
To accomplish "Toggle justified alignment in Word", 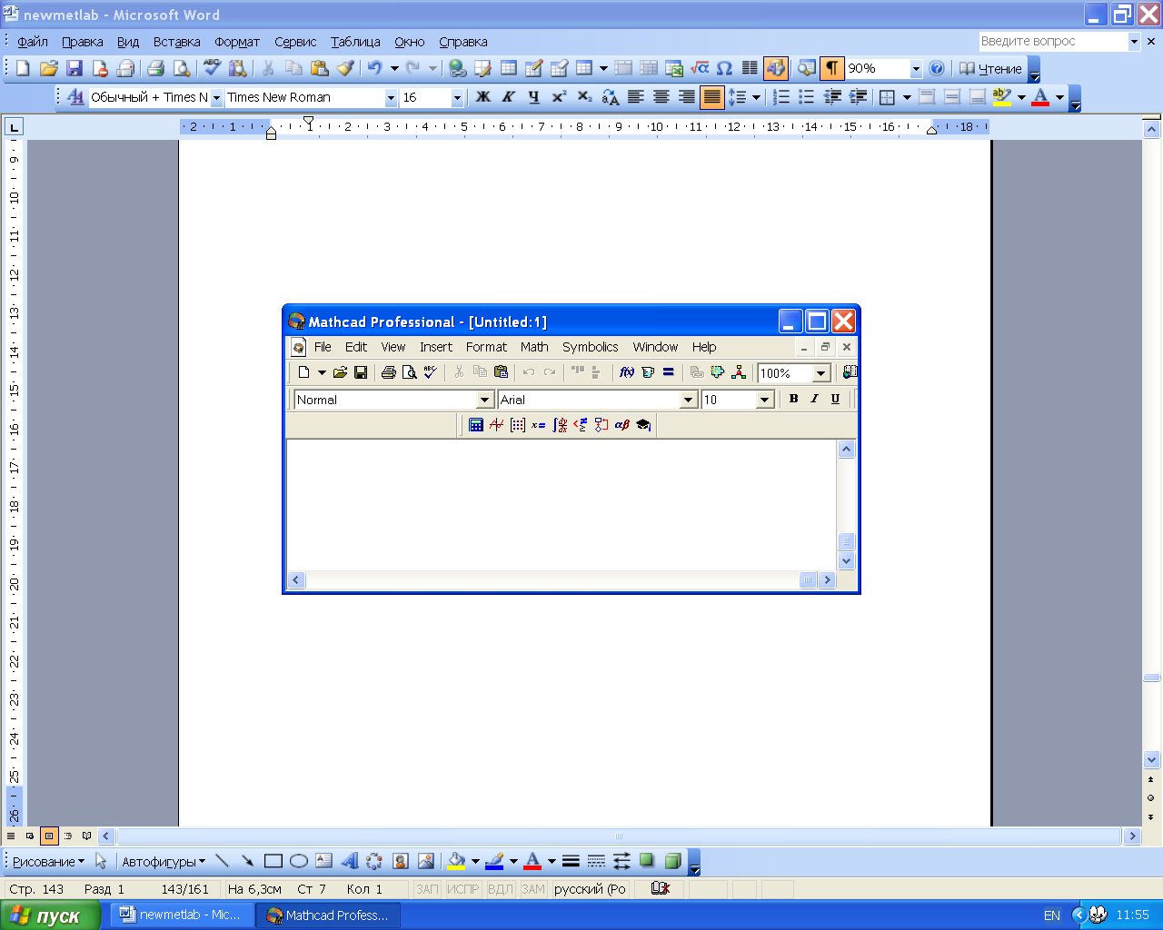I will [x=712, y=97].
